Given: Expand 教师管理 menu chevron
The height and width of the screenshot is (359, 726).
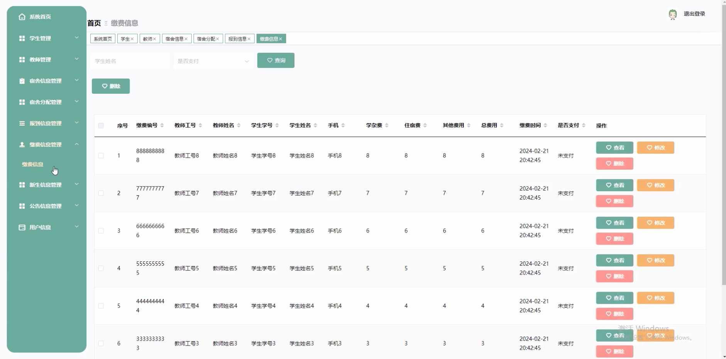Looking at the screenshot, I should (77, 59).
